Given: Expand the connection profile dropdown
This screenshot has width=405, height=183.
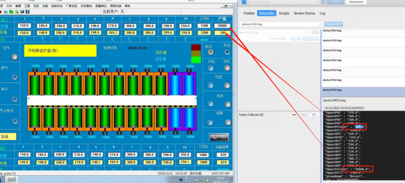Looking at the screenshot, I should tap(317, 2).
